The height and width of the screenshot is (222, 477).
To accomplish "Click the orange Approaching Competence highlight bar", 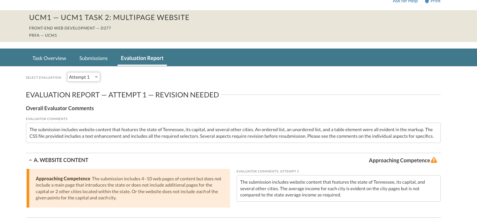I will [x=28, y=188].
